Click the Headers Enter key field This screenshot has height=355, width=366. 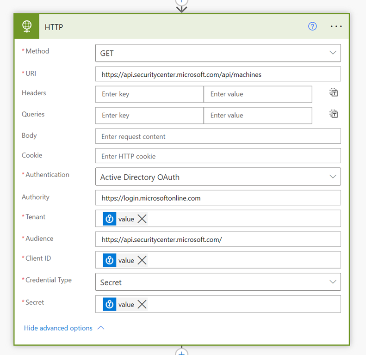pyautogui.click(x=149, y=94)
